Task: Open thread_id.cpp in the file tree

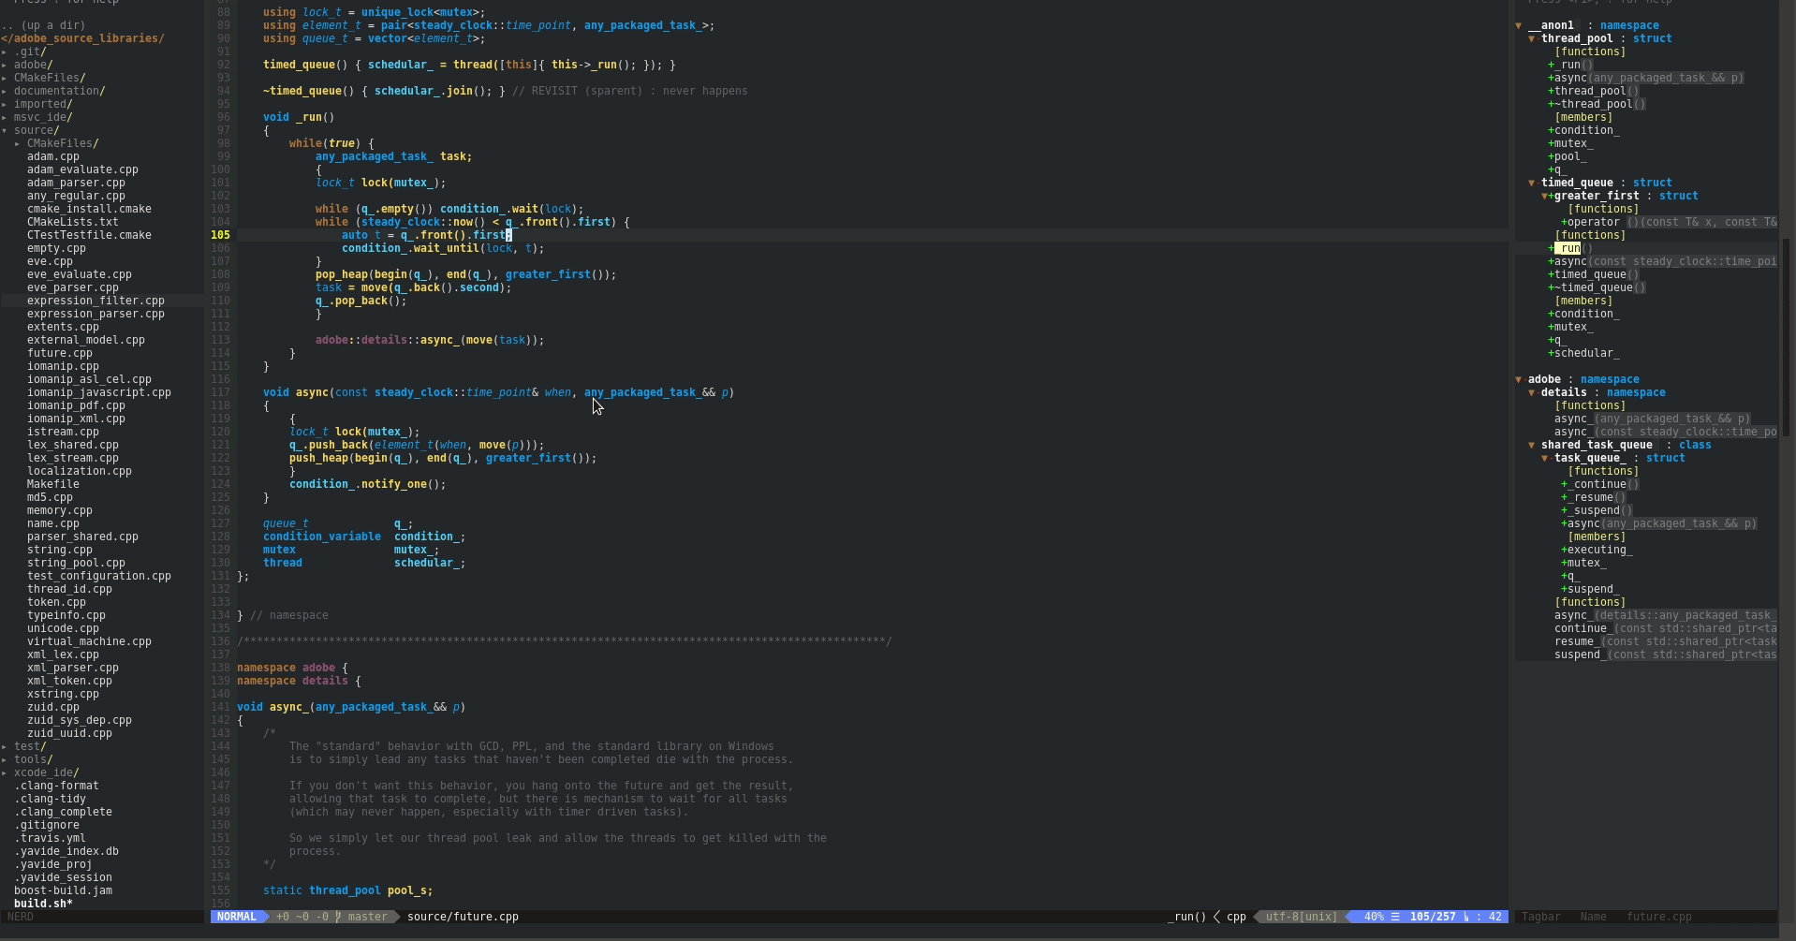Action: coord(69,589)
